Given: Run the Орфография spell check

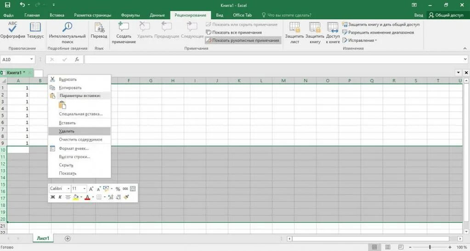Looking at the screenshot, I should click(12, 30).
